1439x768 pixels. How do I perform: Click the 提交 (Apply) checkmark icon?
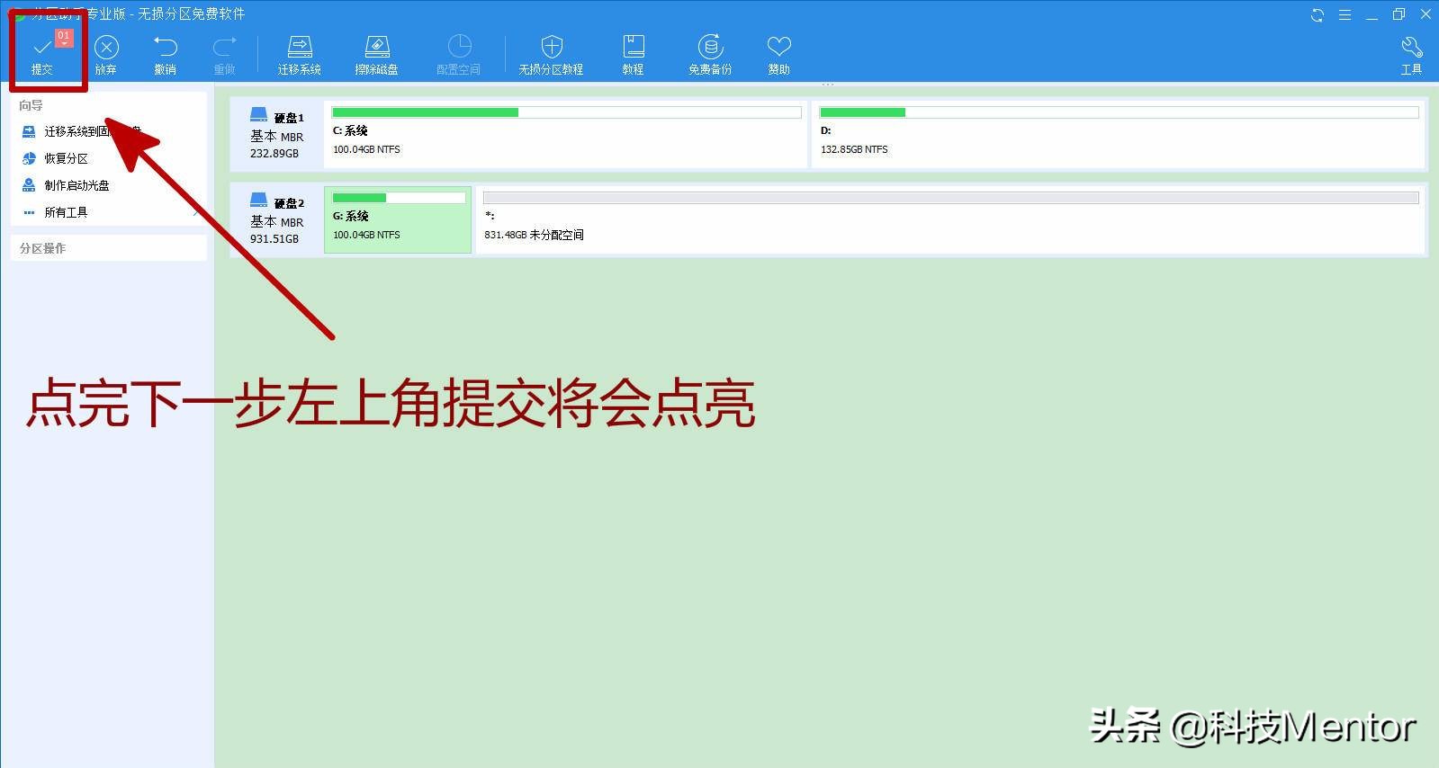coord(41,47)
